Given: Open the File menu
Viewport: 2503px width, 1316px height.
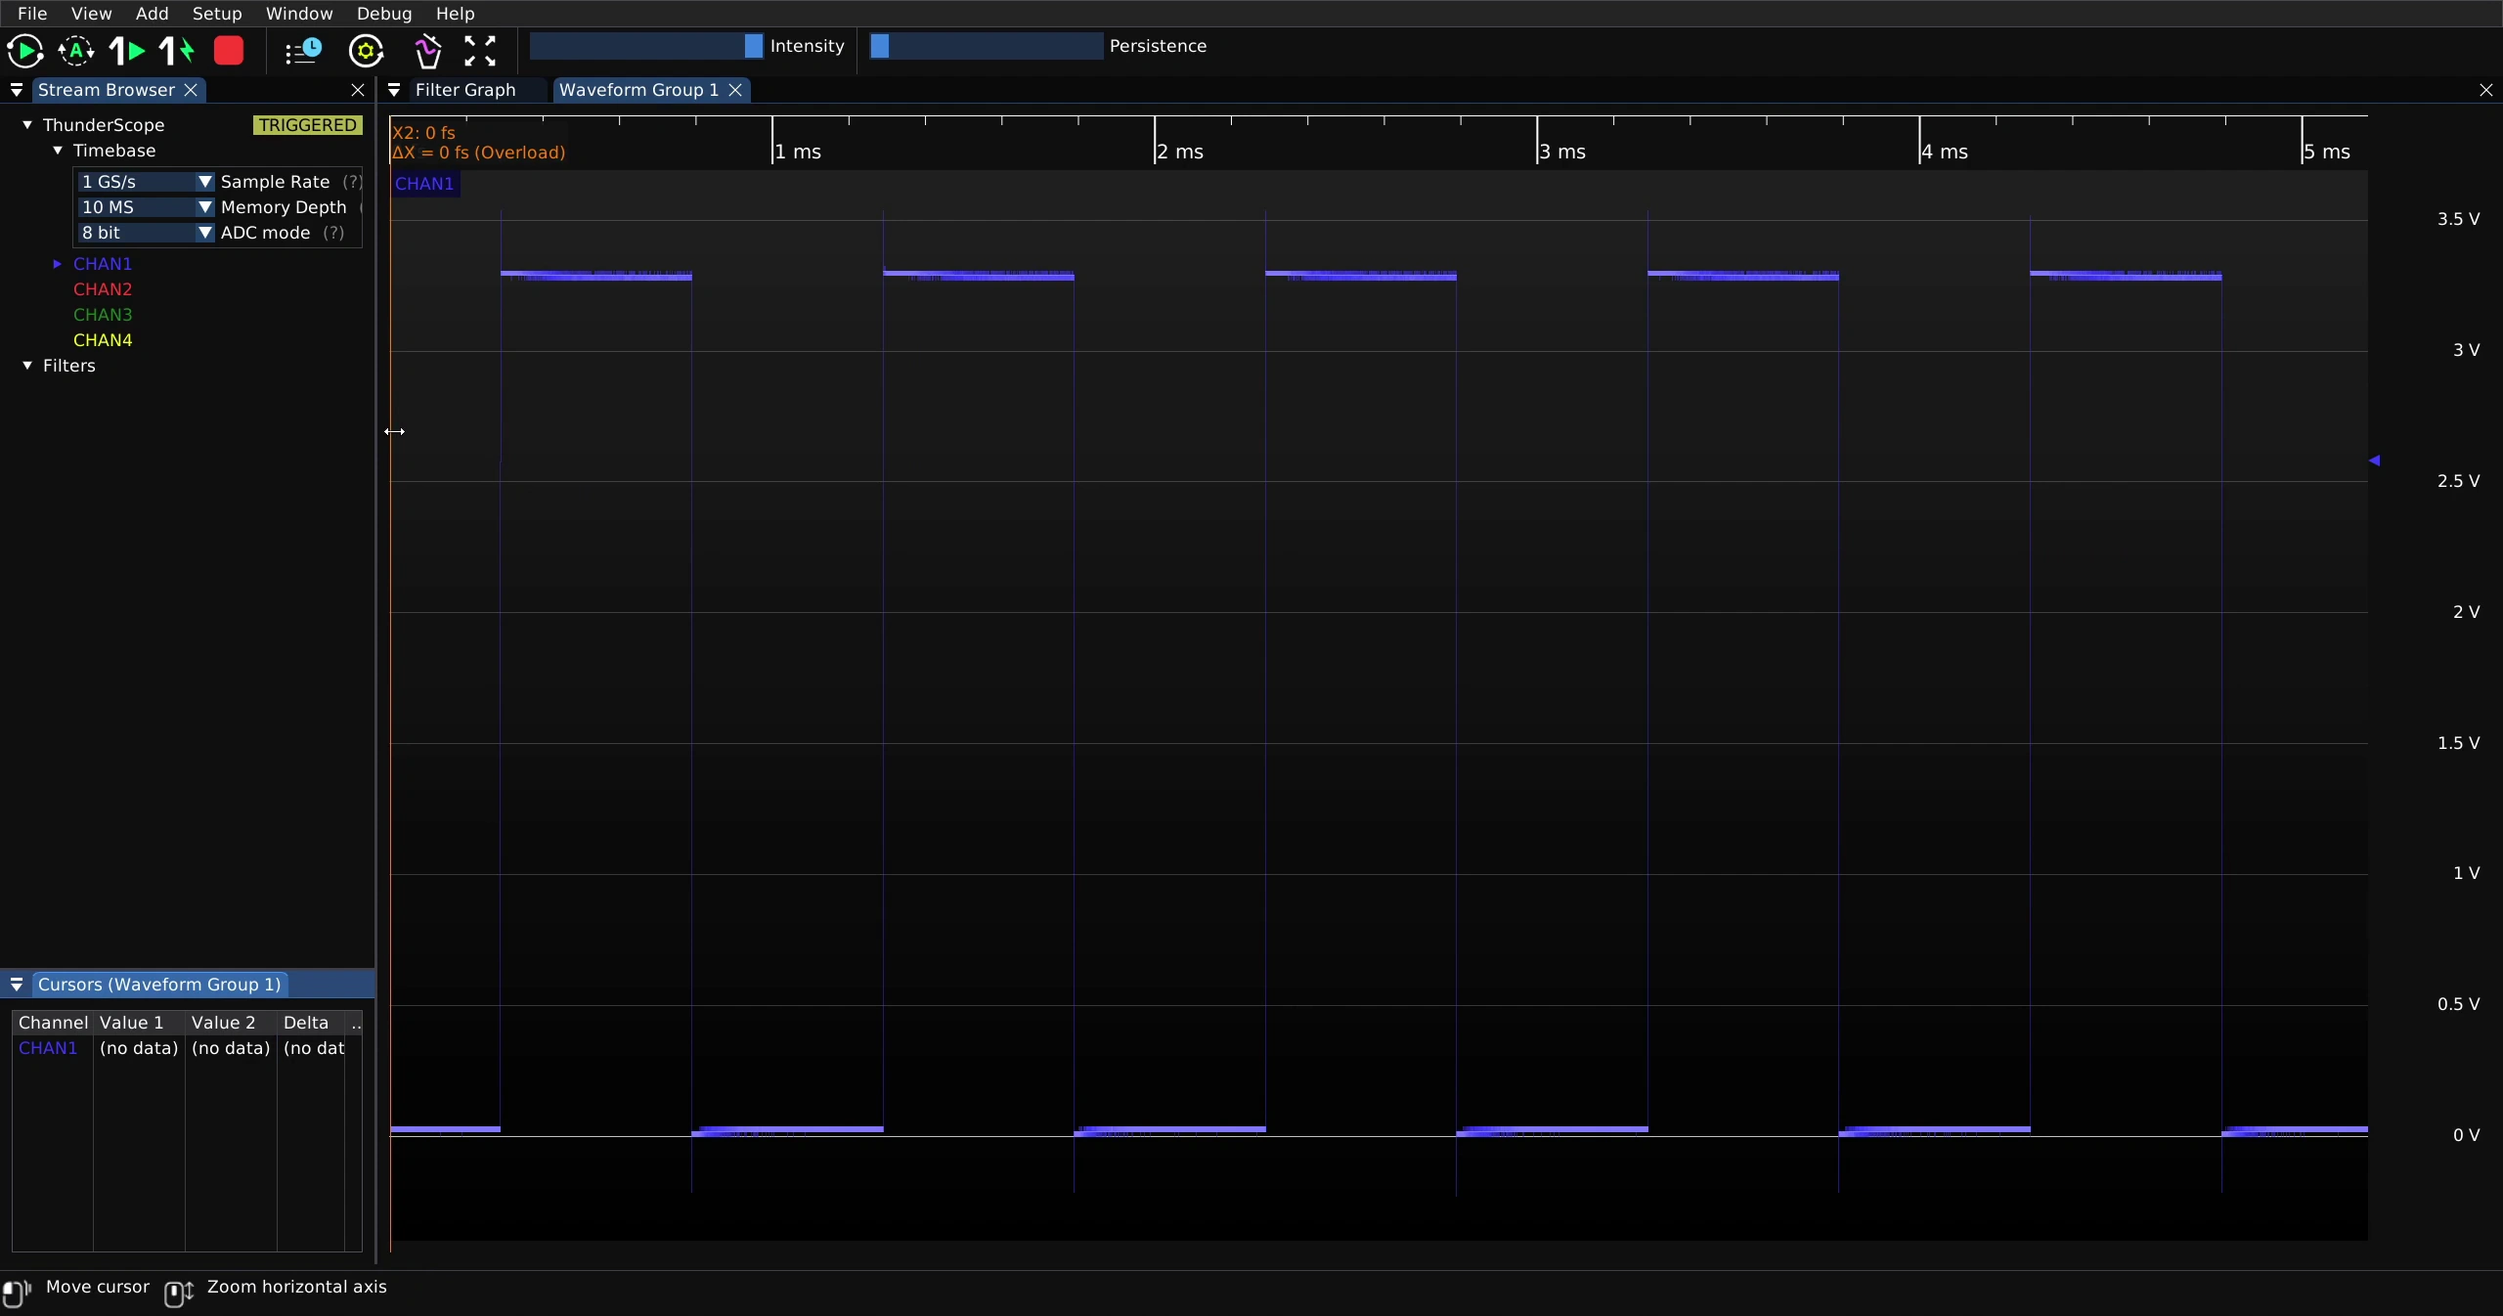Looking at the screenshot, I should [x=32, y=14].
